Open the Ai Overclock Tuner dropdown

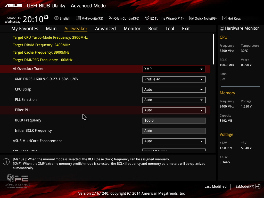coord(174,69)
